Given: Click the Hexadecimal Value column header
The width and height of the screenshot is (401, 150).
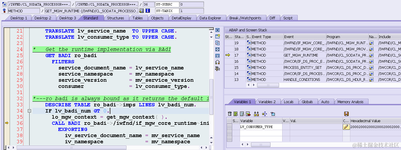Looking at the screenshot, I should pyautogui.click(x=376, y=121).
